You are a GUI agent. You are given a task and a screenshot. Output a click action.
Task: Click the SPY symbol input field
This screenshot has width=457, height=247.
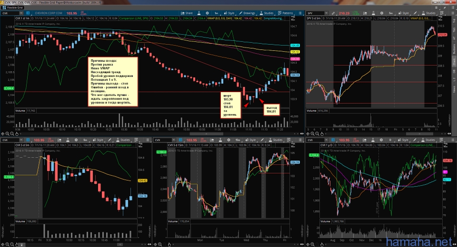(315, 13)
